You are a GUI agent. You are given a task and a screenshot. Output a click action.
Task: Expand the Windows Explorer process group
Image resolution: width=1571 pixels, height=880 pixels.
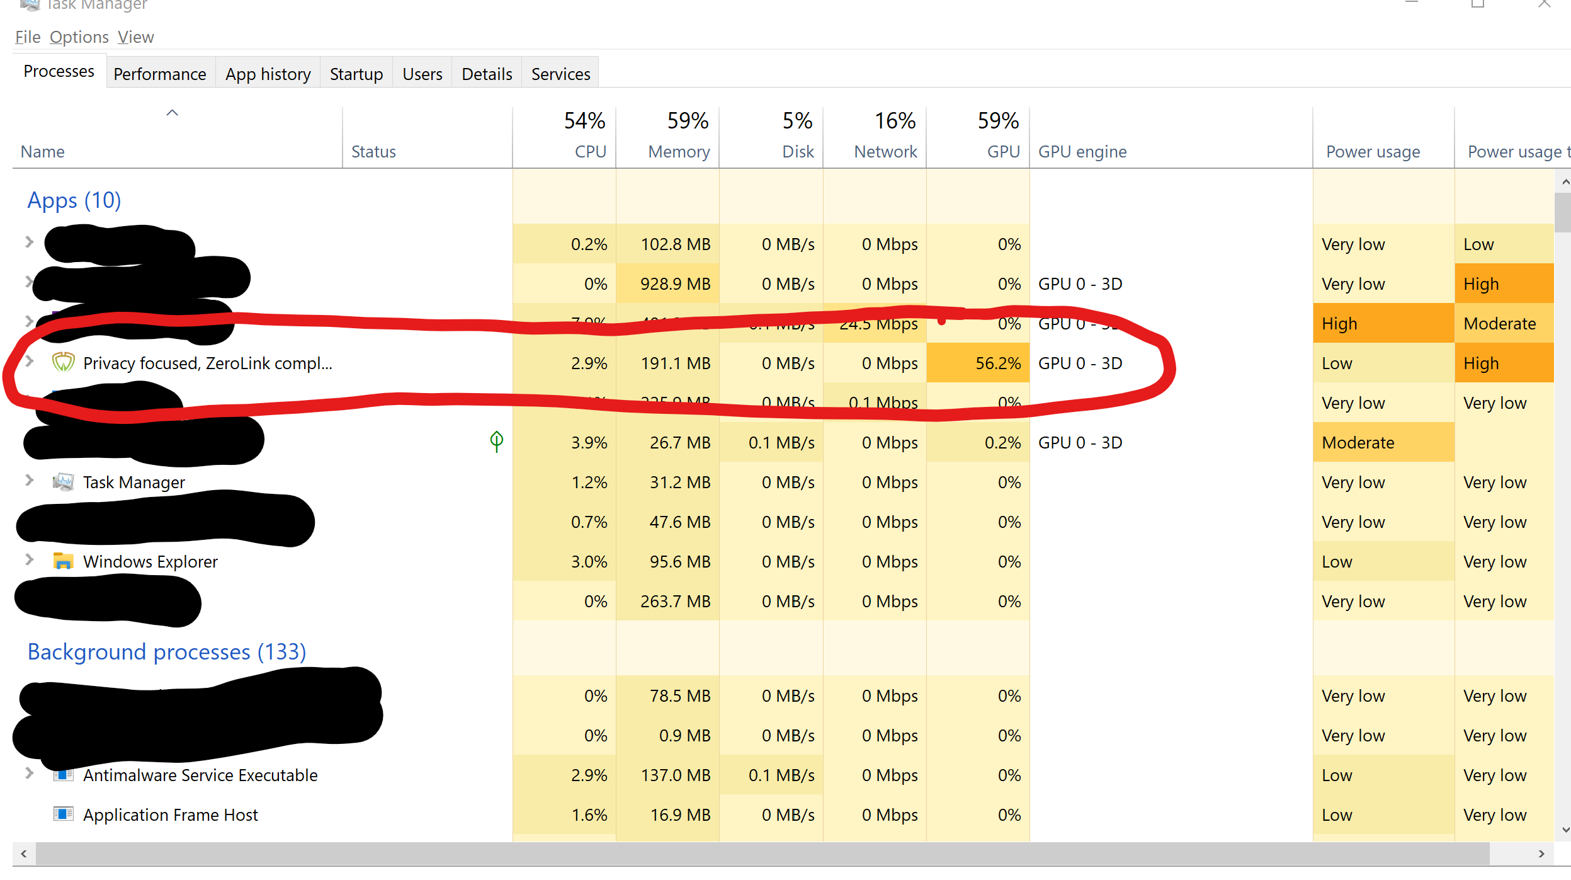[29, 559]
